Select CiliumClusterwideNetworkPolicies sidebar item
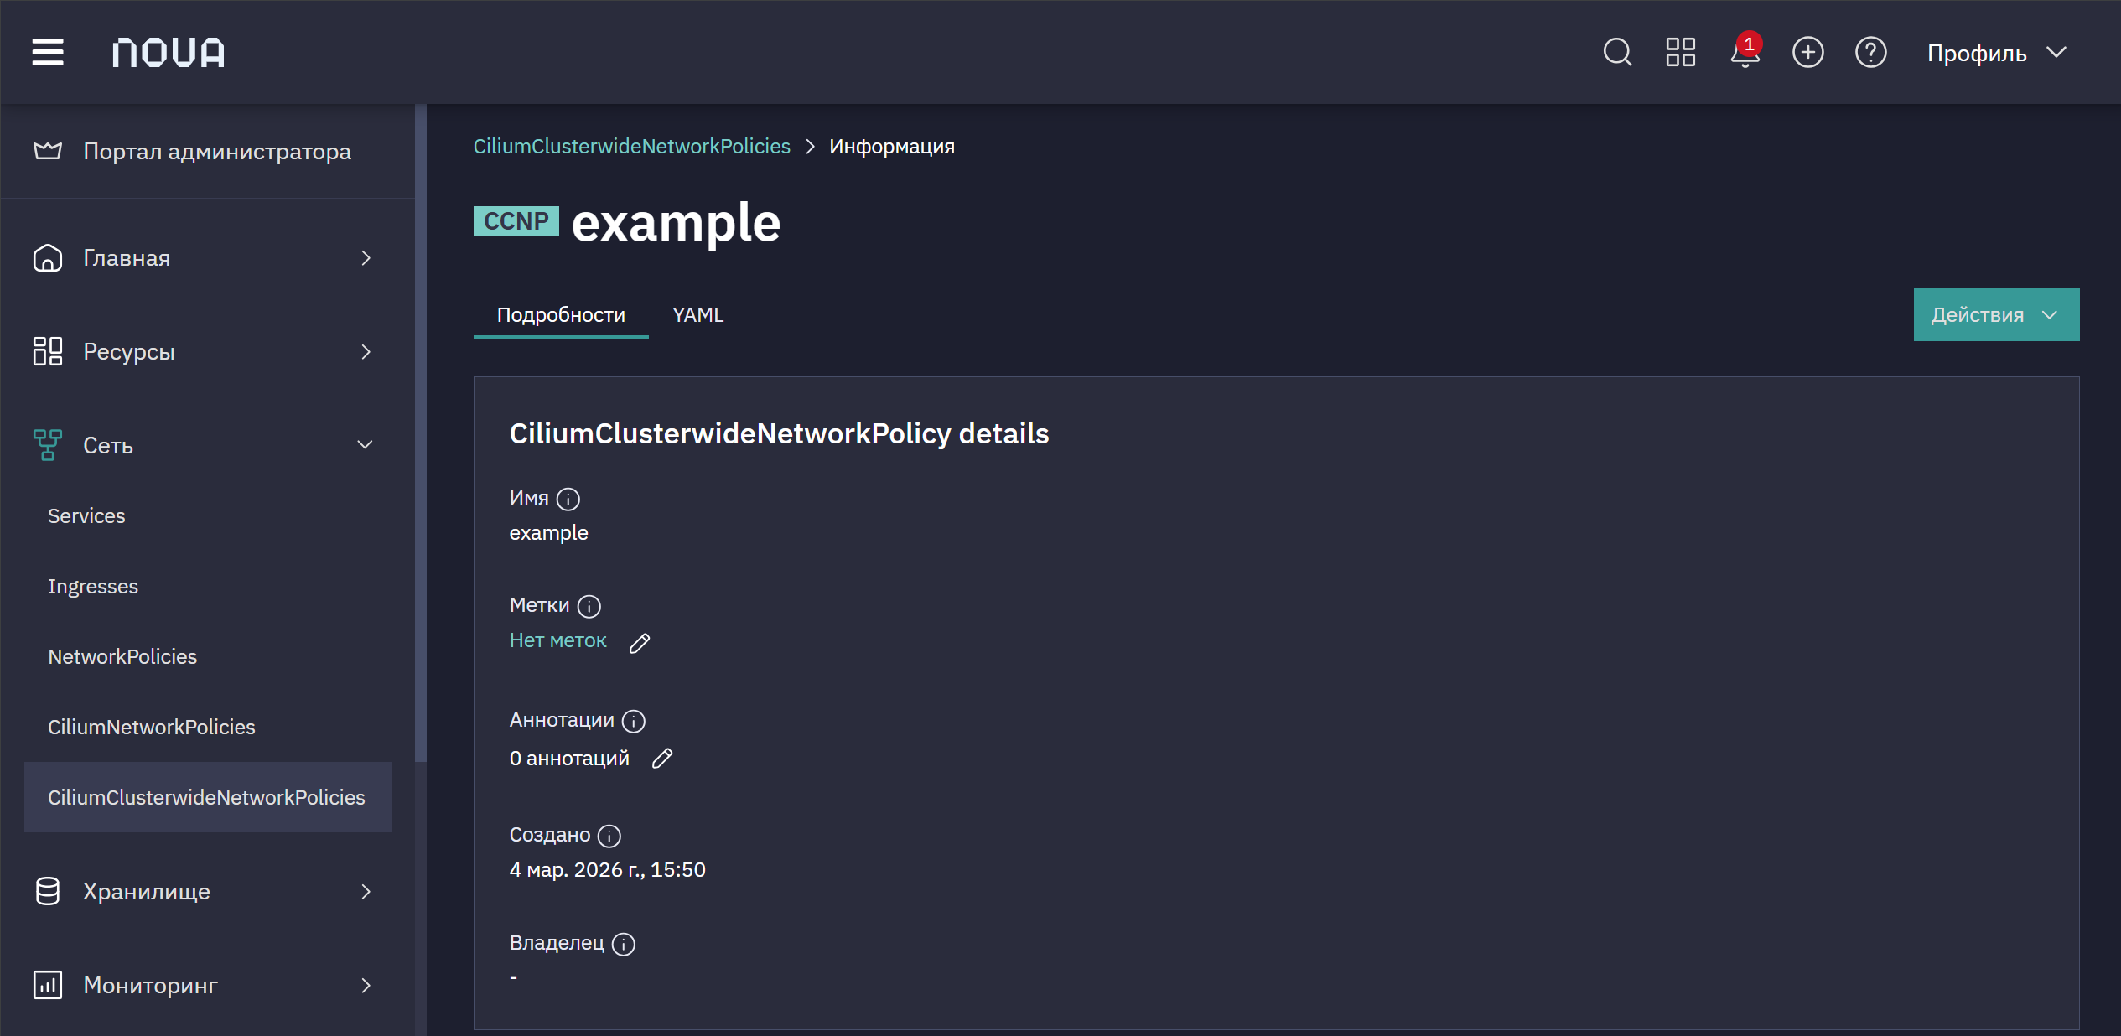Viewport: 2121px width, 1036px height. coord(208,797)
